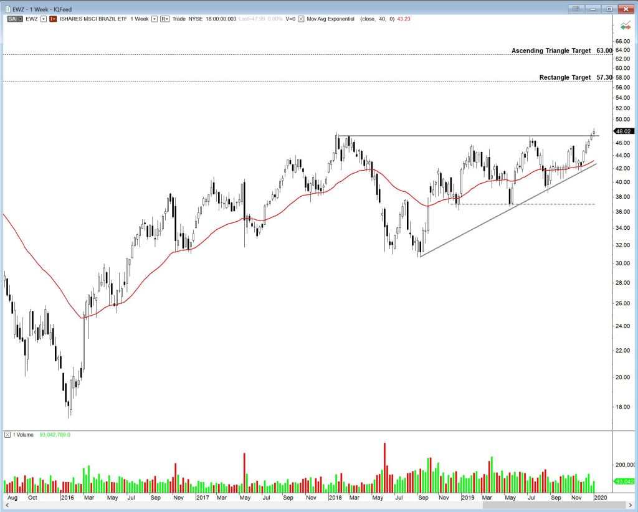Toggle the Volume indicator checkbox
Screen dimensions: 638x512
(x=7, y=434)
